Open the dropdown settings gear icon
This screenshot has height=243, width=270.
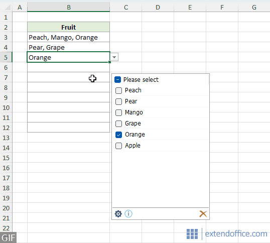[118, 214]
